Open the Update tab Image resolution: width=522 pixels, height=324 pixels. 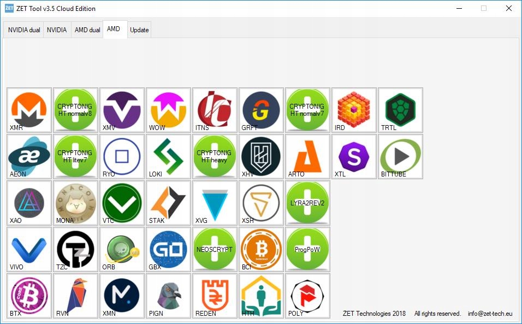(139, 30)
